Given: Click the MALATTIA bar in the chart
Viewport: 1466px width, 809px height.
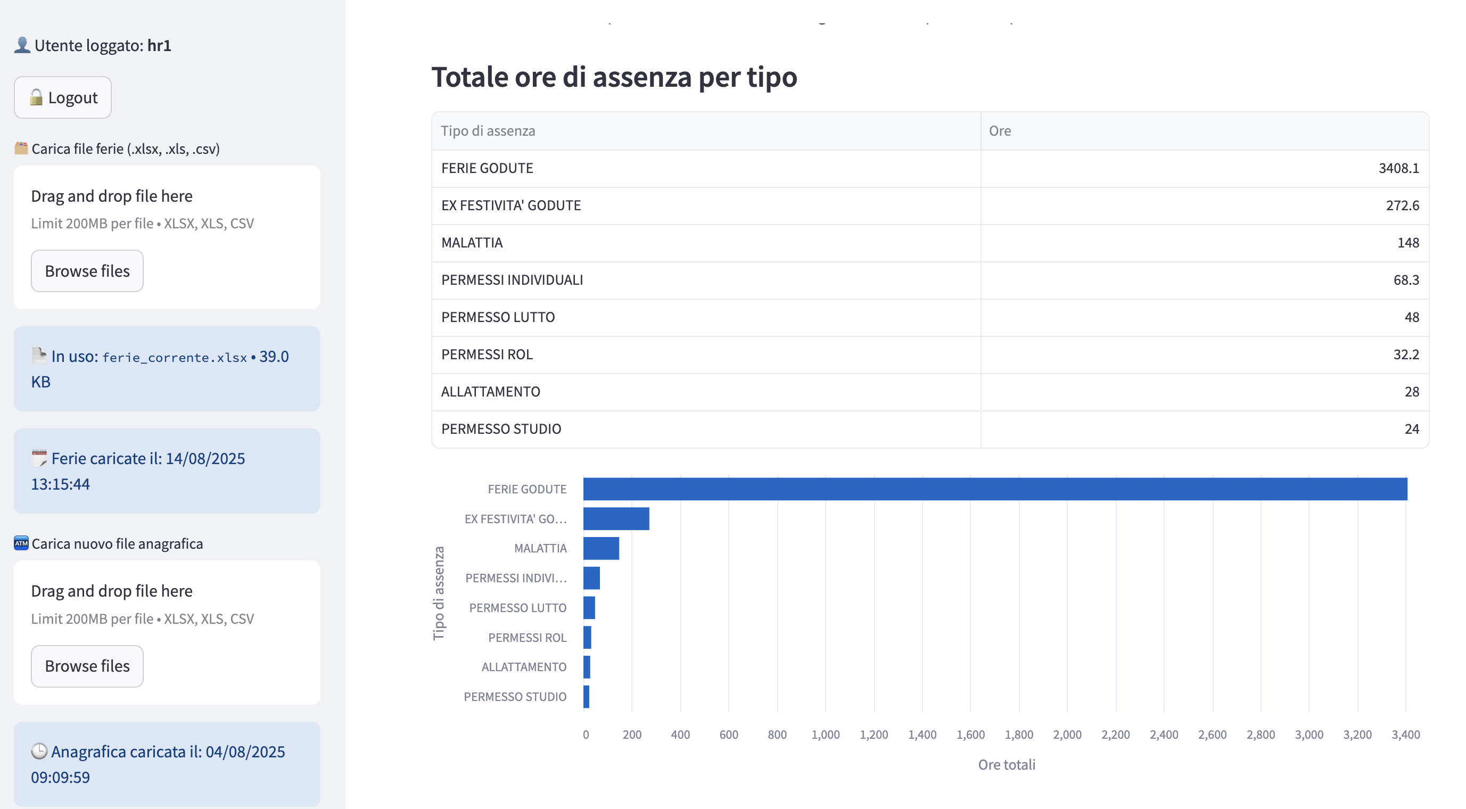Looking at the screenshot, I should click(601, 548).
